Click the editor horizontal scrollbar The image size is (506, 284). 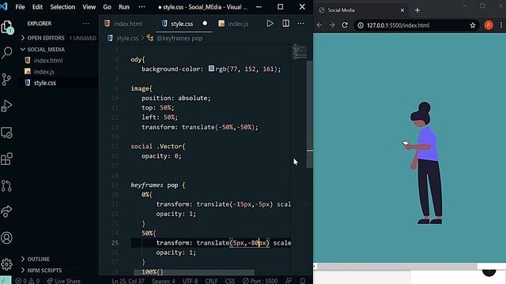click(194, 272)
